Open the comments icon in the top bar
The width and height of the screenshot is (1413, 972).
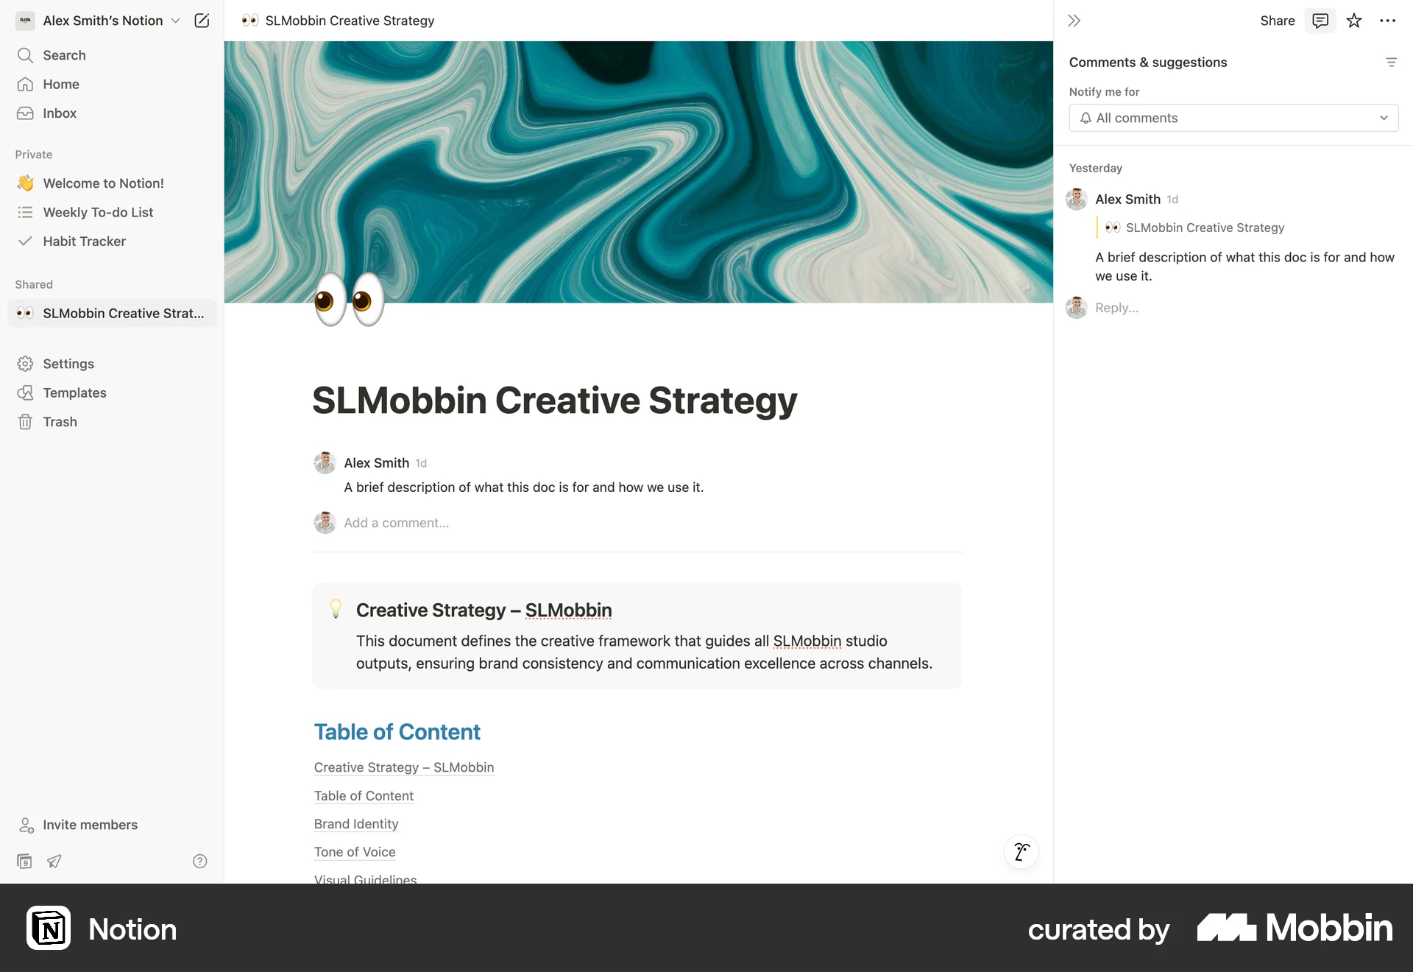tap(1320, 21)
